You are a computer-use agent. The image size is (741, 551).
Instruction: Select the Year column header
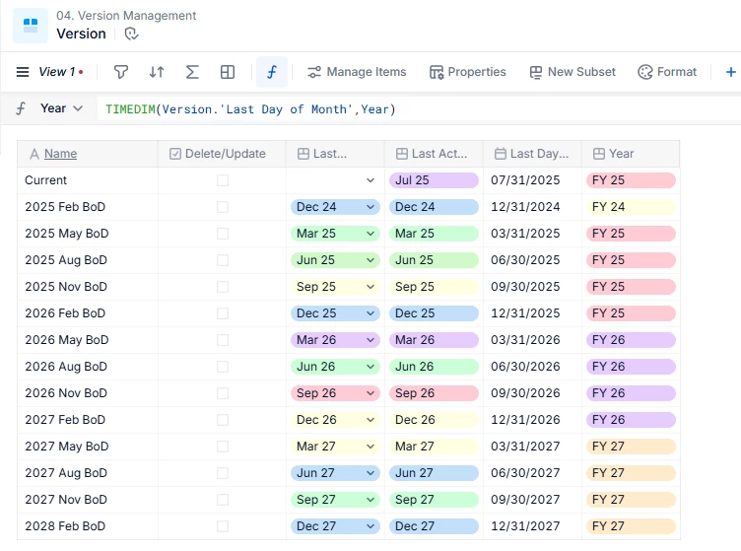pos(631,154)
